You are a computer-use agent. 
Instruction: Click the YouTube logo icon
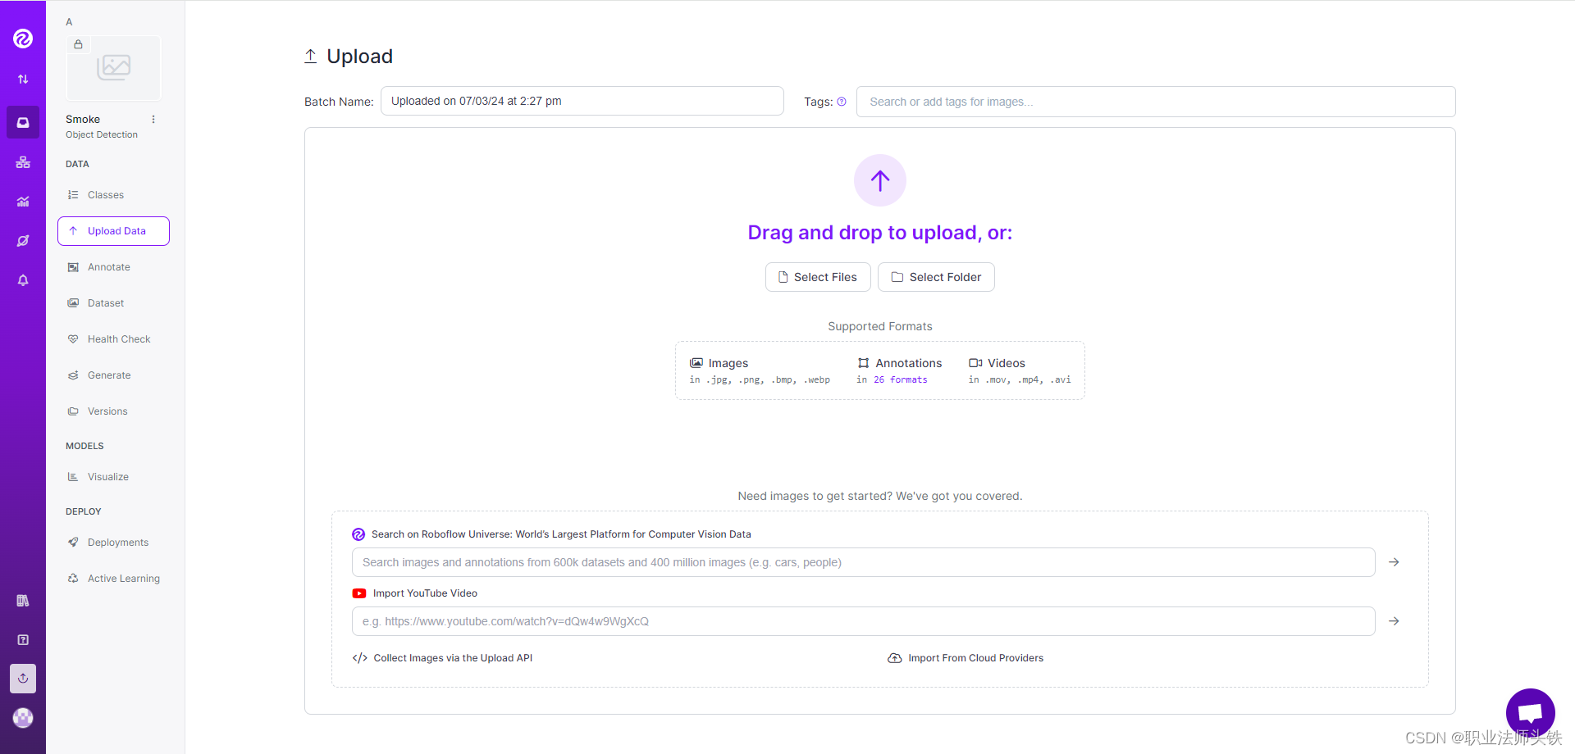359,593
